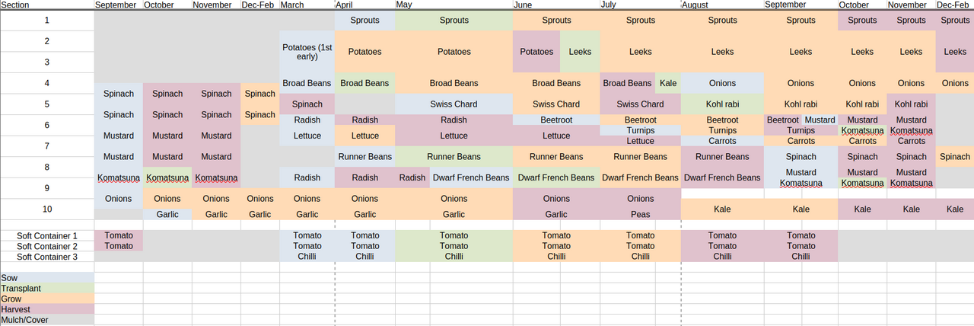
Task: Click the Mulch/Cover legend cell
Action: 47,320
